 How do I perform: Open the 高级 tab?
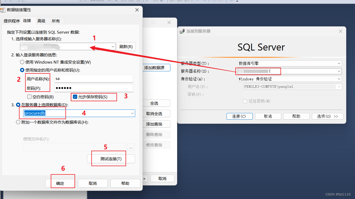tap(41, 21)
